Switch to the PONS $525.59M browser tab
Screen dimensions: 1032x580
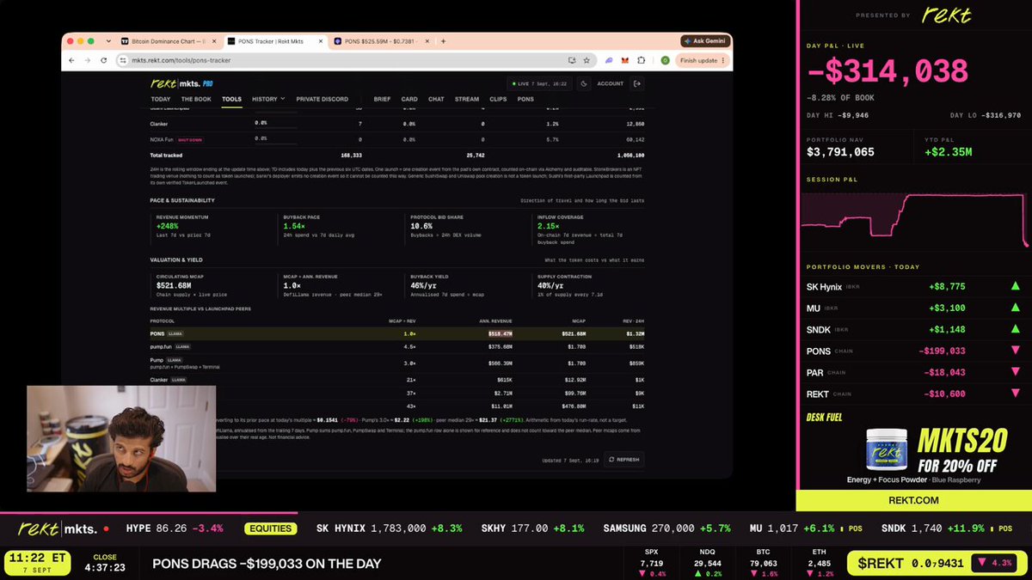point(382,41)
